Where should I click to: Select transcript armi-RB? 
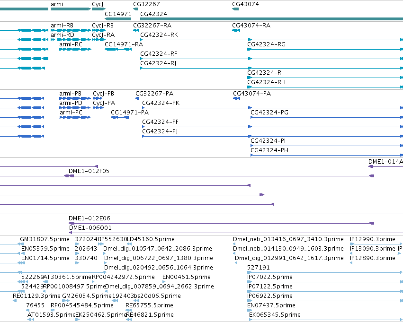coord(62,26)
